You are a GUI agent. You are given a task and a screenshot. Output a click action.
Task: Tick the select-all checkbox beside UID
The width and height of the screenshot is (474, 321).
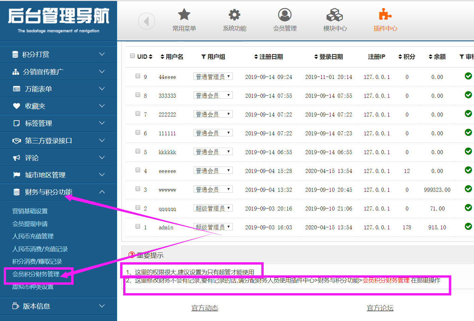(x=133, y=56)
